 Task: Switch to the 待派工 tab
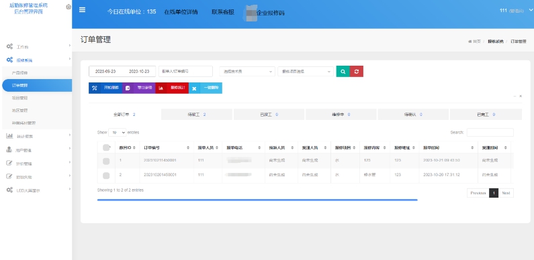coord(197,115)
